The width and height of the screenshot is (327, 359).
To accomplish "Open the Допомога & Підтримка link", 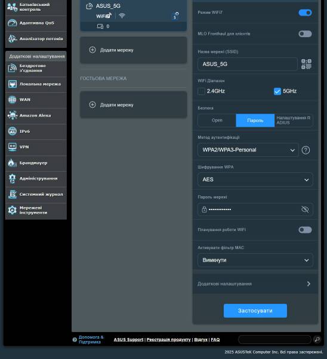I will [91, 339].
